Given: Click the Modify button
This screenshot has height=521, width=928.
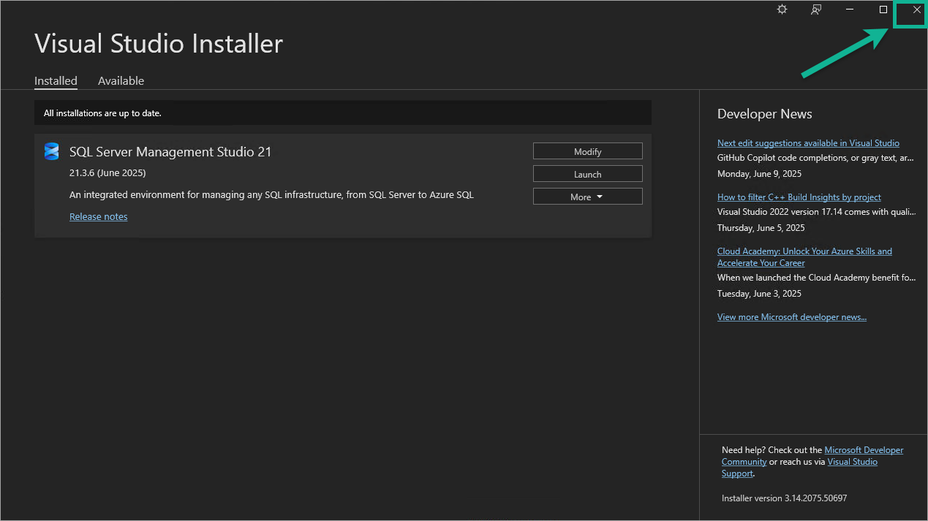Looking at the screenshot, I should point(588,151).
